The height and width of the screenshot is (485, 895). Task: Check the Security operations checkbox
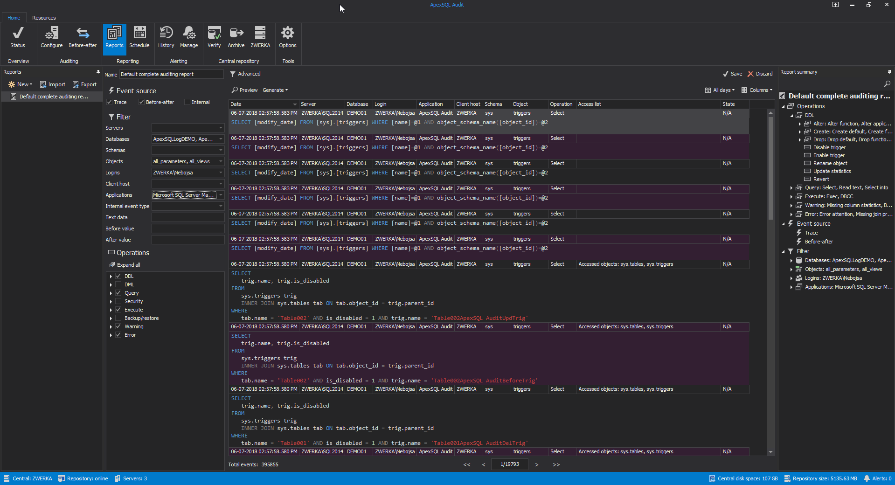pos(118,301)
